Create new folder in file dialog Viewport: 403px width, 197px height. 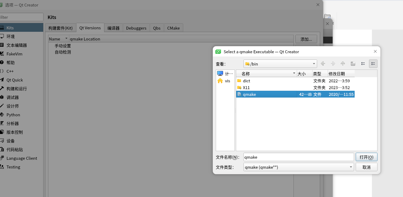353,64
